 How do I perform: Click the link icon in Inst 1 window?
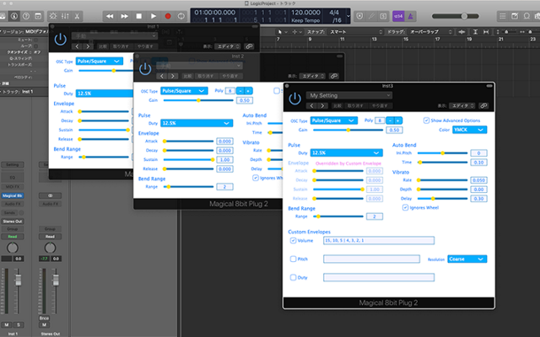pyautogui.click(x=249, y=46)
